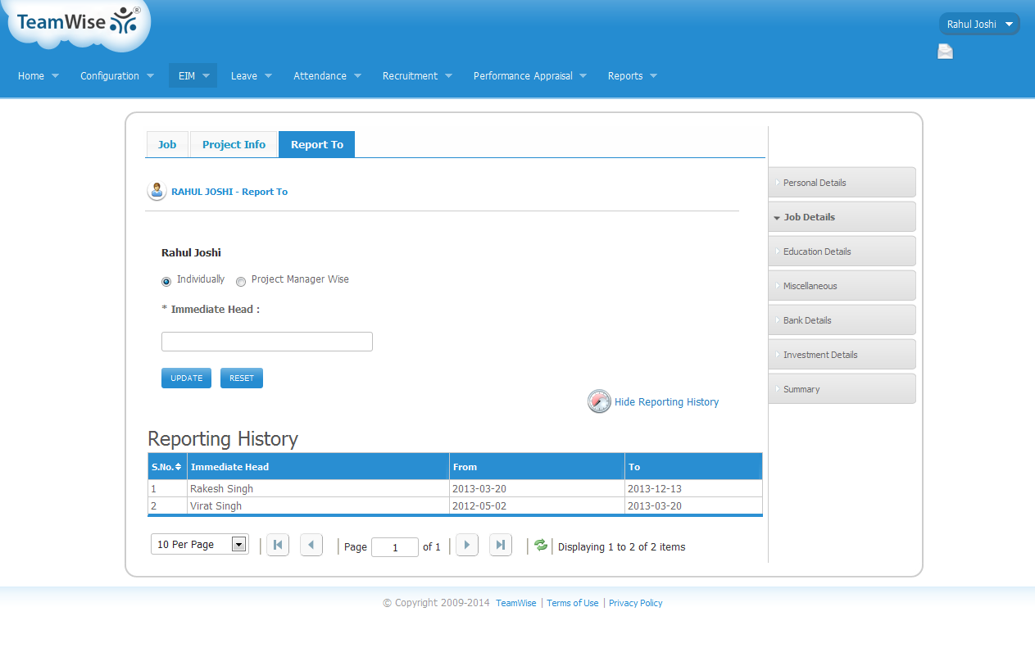Click Hide Reporting History link
The image size is (1035, 648).
666,402
